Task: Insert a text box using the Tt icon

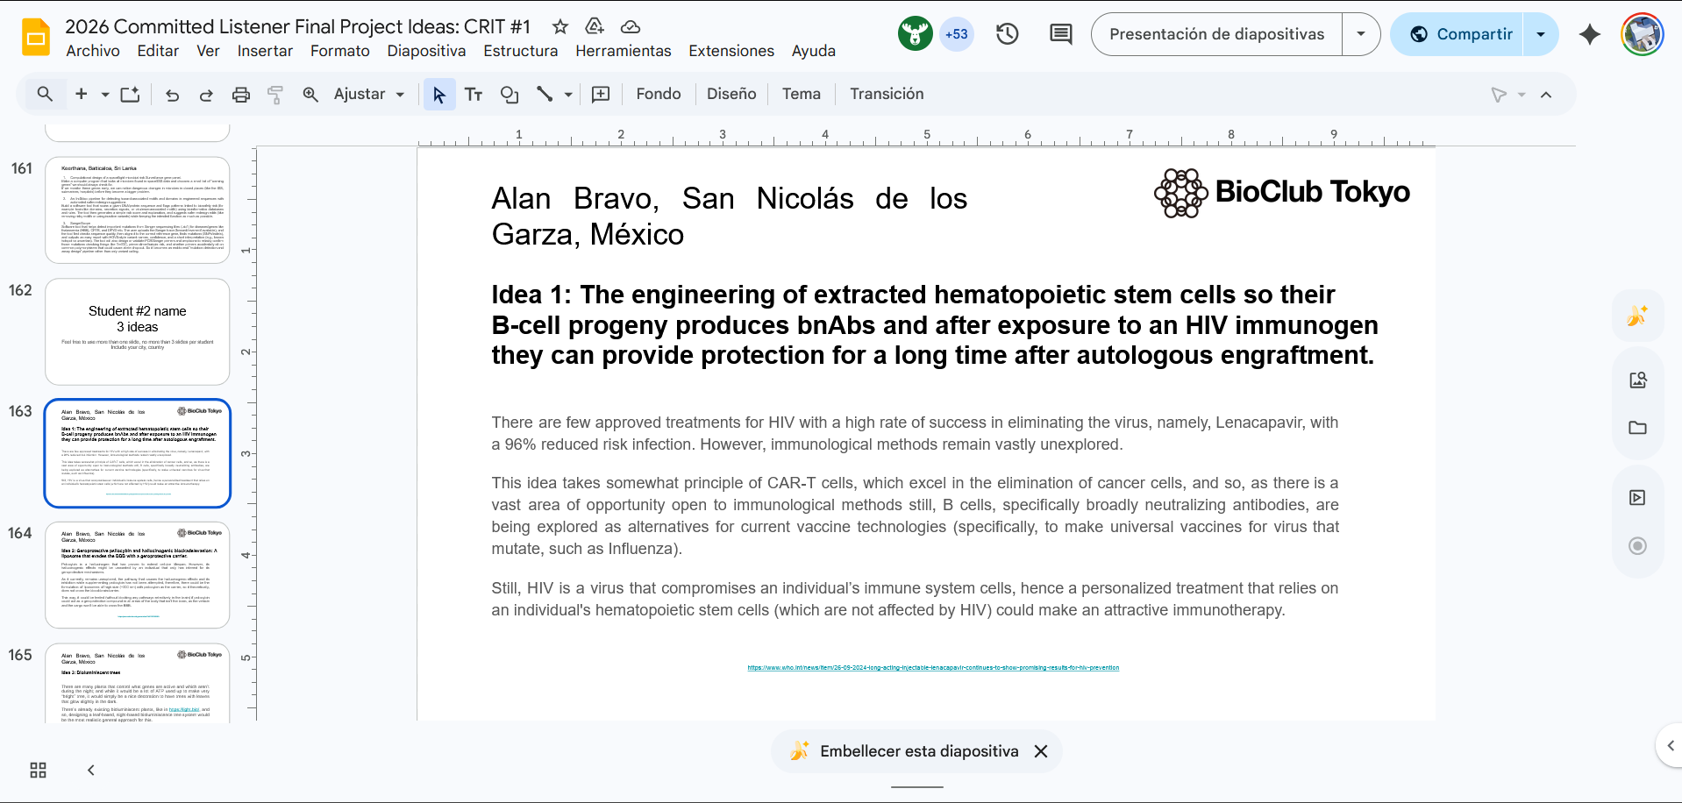Action: pos(474,94)
